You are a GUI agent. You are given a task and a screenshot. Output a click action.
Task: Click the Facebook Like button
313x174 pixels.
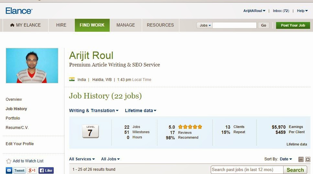46,170
